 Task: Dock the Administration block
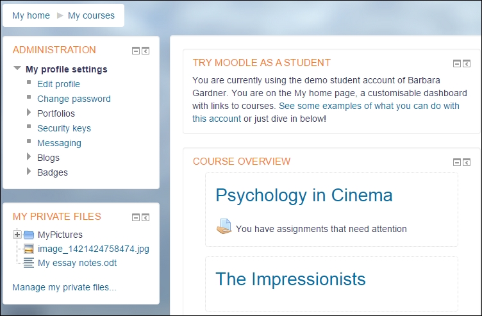click(x=145, y=51)
